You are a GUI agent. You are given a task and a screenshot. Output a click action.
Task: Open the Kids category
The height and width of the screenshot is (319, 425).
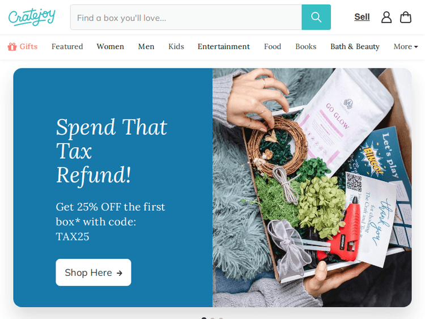[176, 46]
